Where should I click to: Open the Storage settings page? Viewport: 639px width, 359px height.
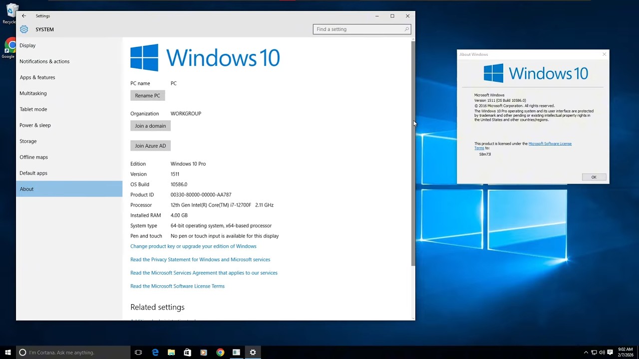pyautogui.click(x=69, y=141)
